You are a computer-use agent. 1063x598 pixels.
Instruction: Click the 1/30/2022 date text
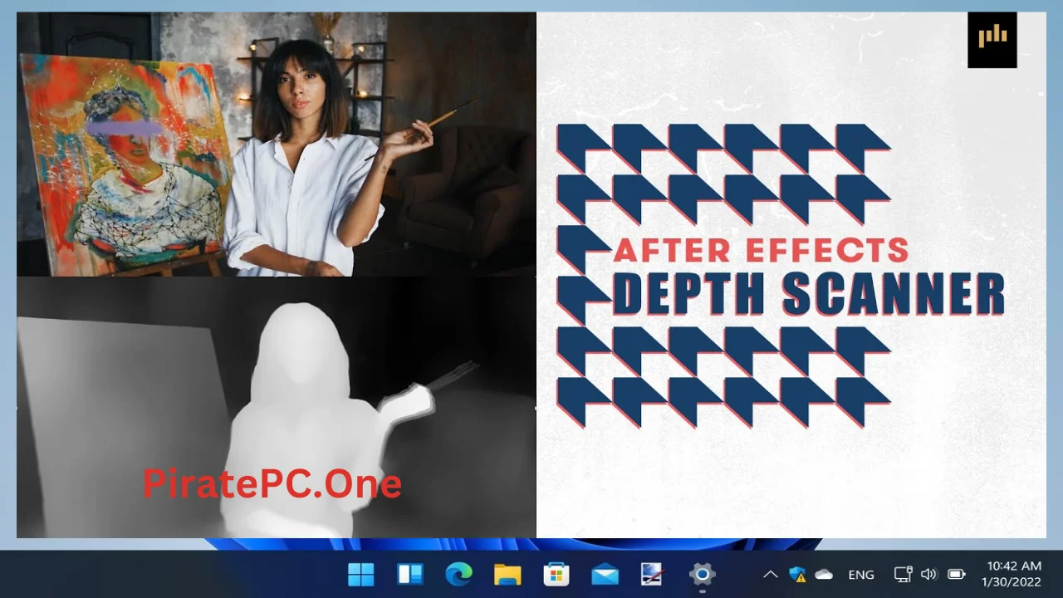pos(1012,582)
